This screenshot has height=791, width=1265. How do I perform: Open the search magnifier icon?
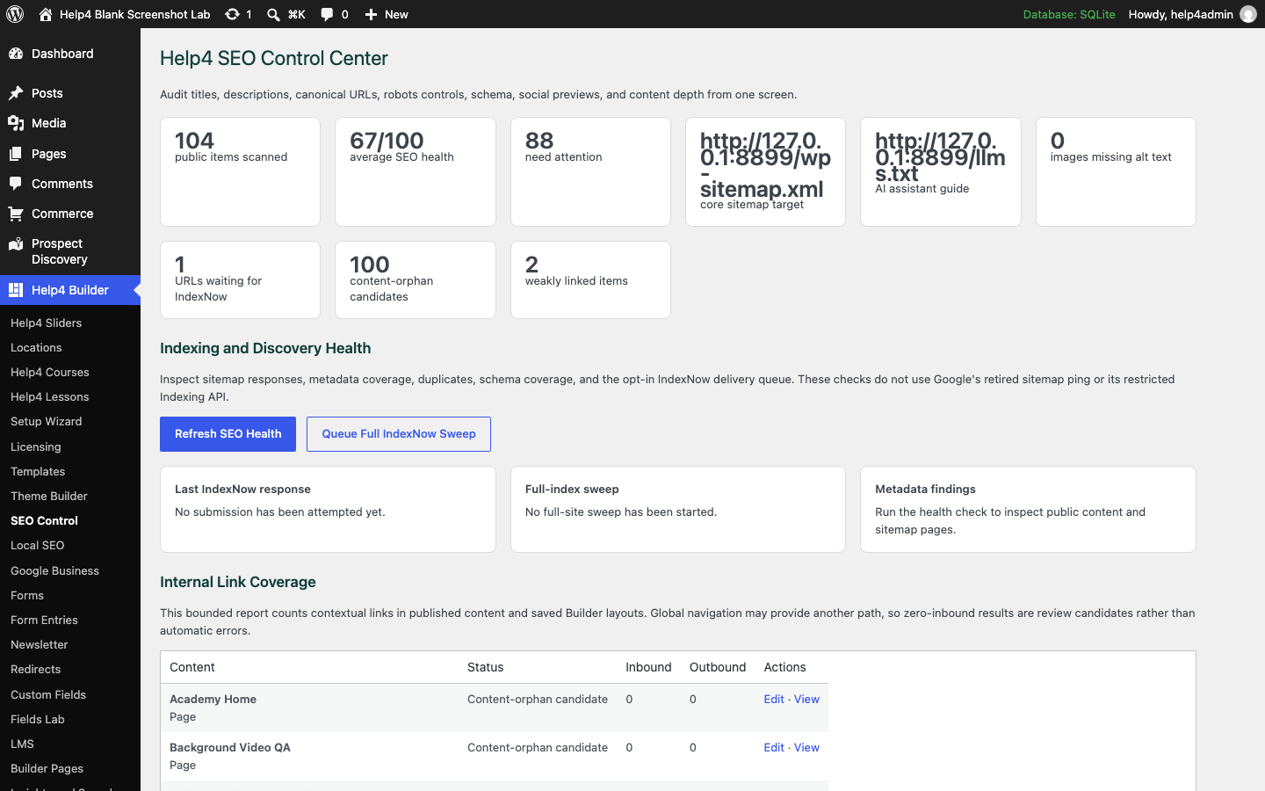pos(273,14)
